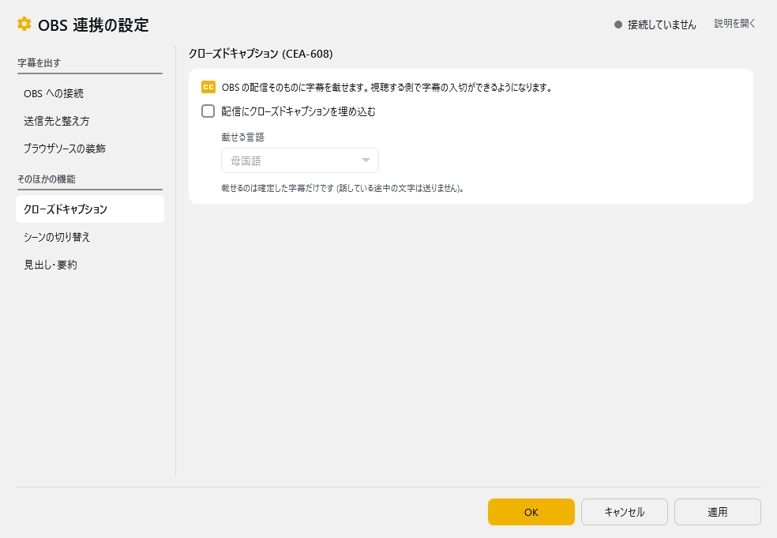Viewport: 777px width, 538px height.
Task: Click the 適用 button
Action: pos(718,512)
